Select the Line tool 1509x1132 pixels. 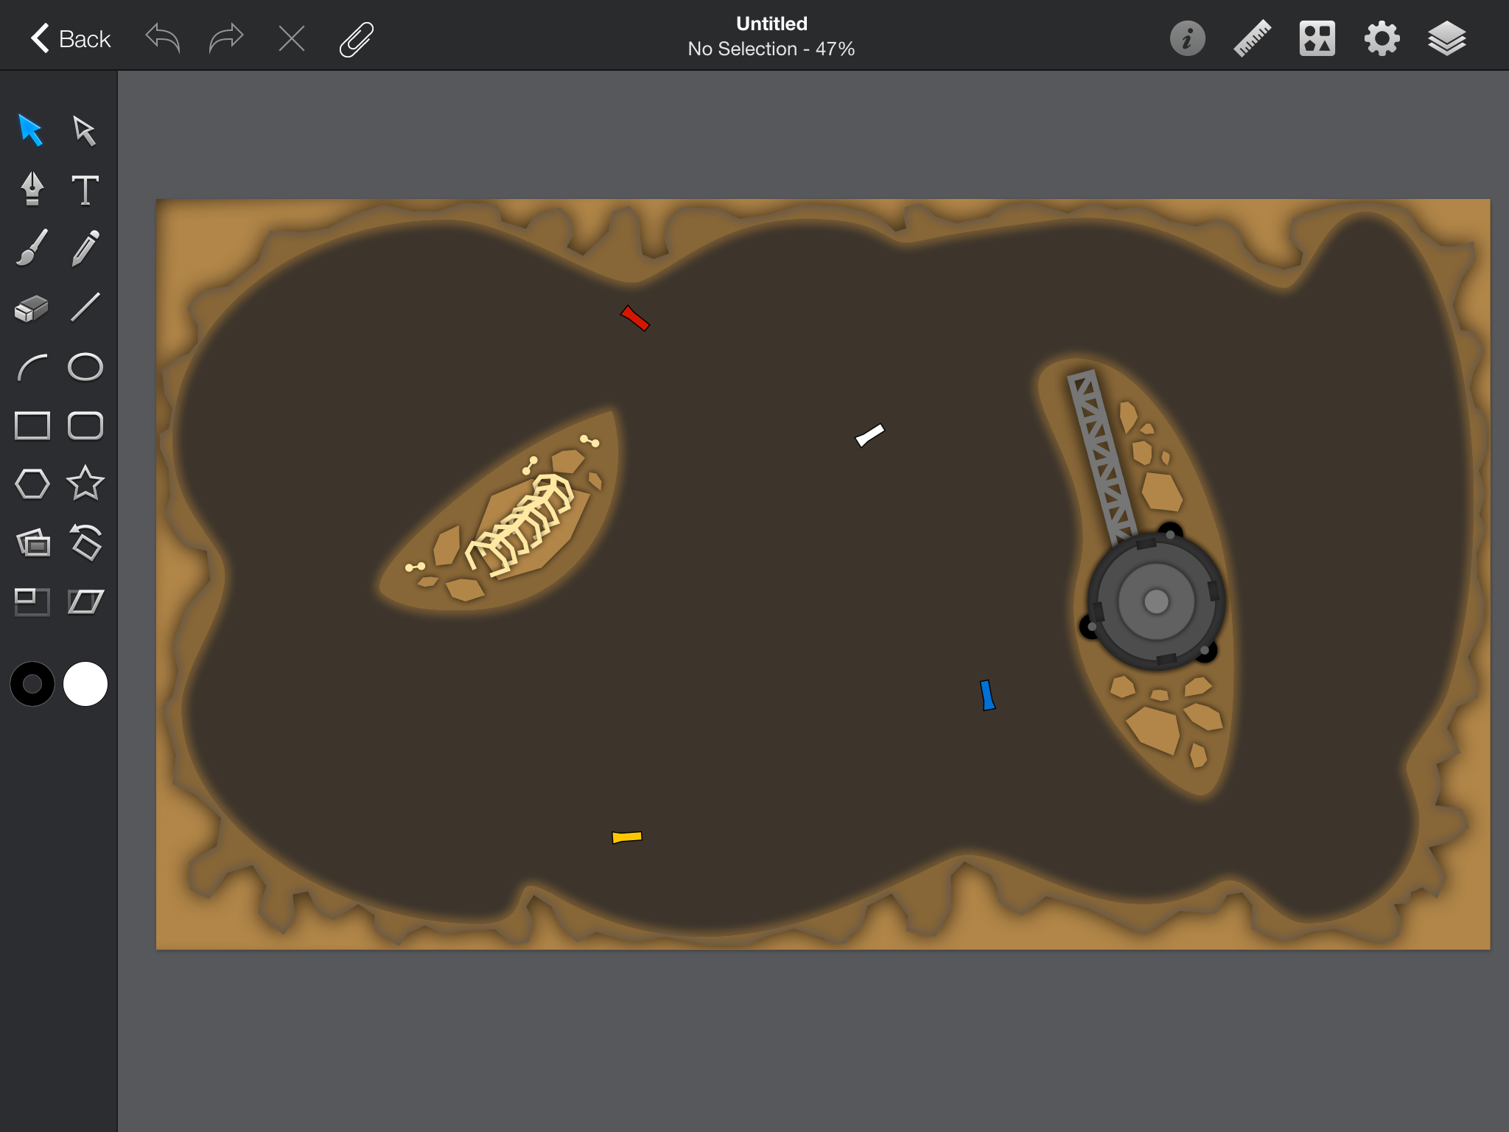tap(85, 307)
